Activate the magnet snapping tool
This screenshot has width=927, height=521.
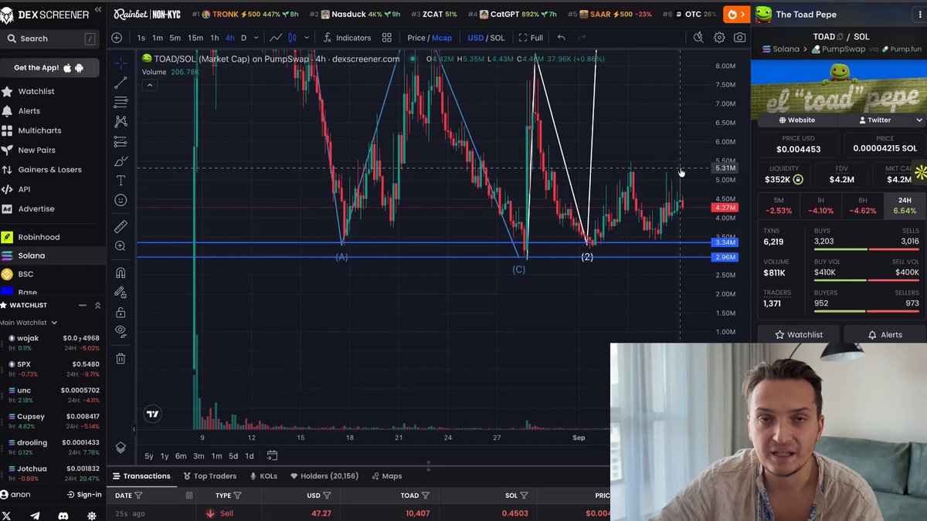(x=121, y=272)
